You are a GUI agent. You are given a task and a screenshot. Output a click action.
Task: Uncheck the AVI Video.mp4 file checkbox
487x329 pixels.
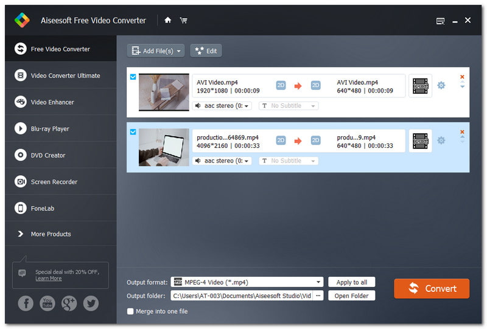click(x=133, y=77)
